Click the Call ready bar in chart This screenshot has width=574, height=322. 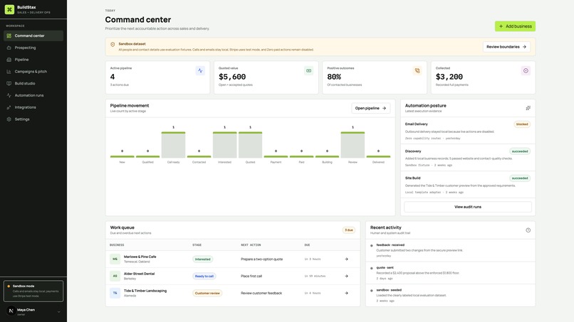pyautogui.click(x=174, y=145)
